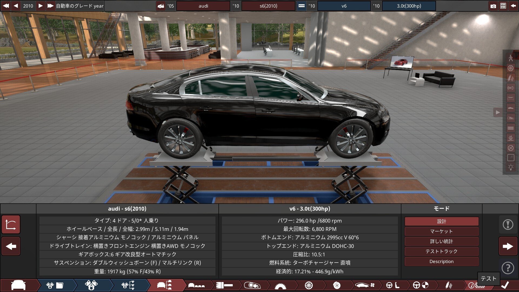
Task: Open help question mark icon
Action: tap(508, 268)
